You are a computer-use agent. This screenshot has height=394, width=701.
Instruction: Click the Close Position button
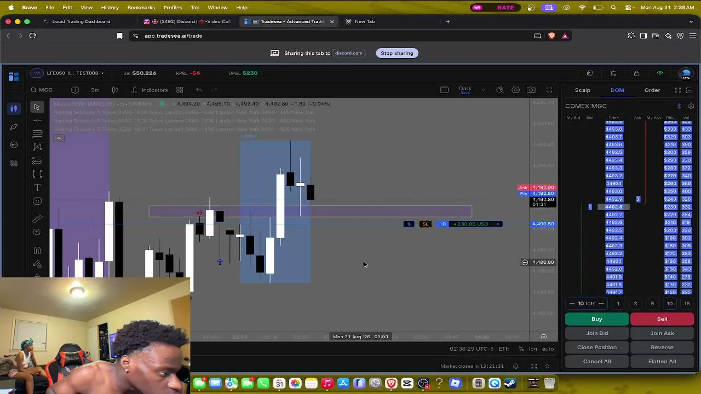597,347
